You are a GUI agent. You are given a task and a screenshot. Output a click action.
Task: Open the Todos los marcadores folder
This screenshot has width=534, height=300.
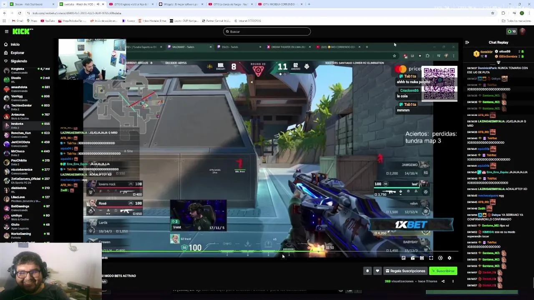coord(516,21)
